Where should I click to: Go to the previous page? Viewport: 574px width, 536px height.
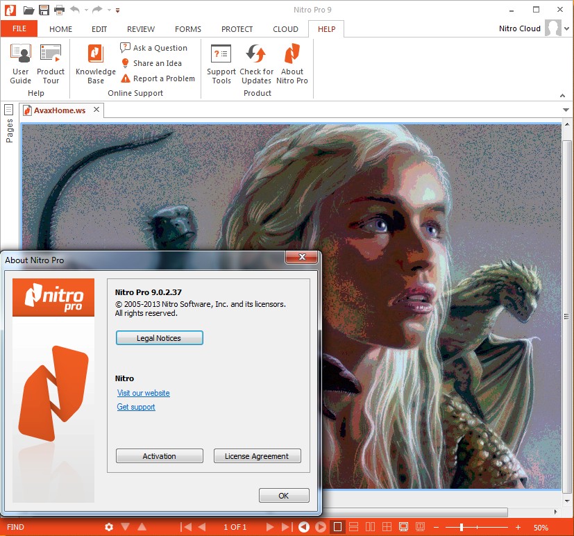(x=202, y=527)
